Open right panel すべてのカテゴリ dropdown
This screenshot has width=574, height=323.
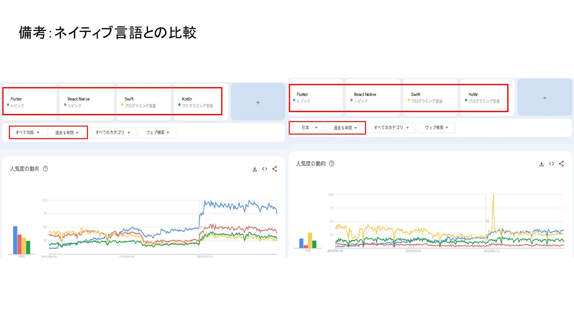tap(391, 128)
